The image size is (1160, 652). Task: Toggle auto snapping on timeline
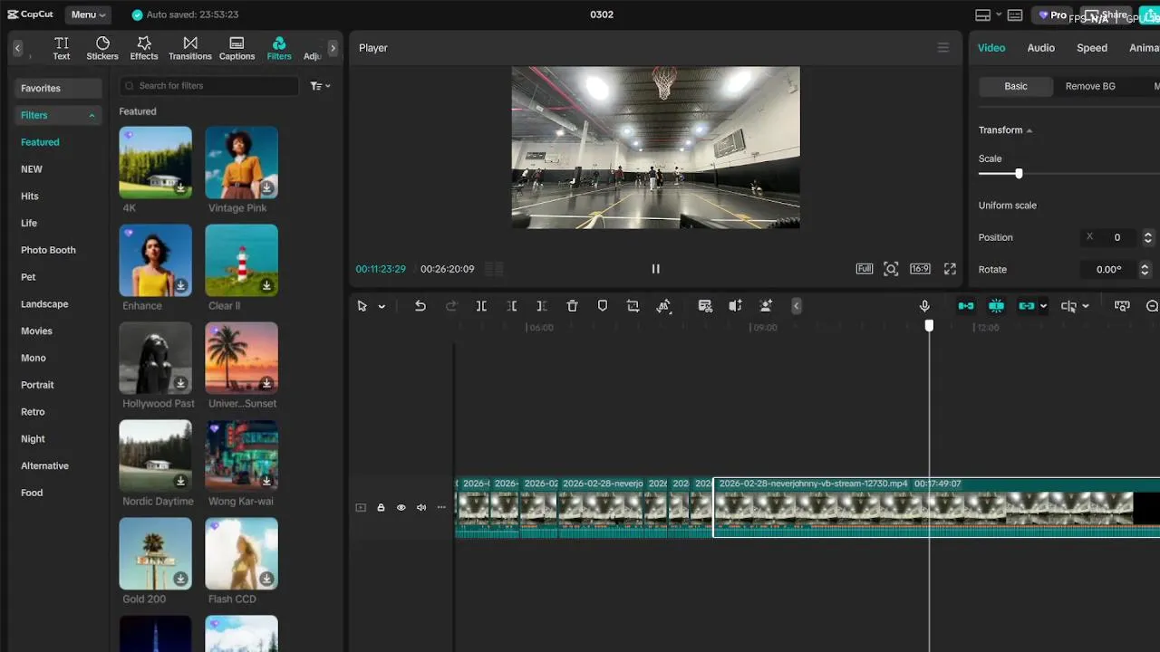click(996, 306)
